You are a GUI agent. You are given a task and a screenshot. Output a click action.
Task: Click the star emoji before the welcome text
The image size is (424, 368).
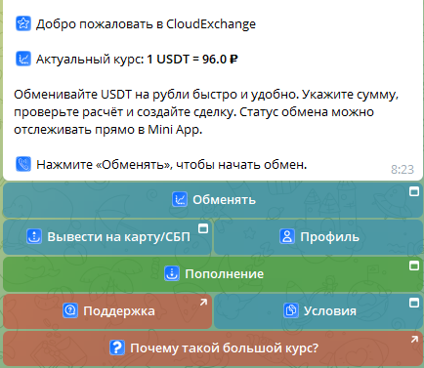[23, 23]
